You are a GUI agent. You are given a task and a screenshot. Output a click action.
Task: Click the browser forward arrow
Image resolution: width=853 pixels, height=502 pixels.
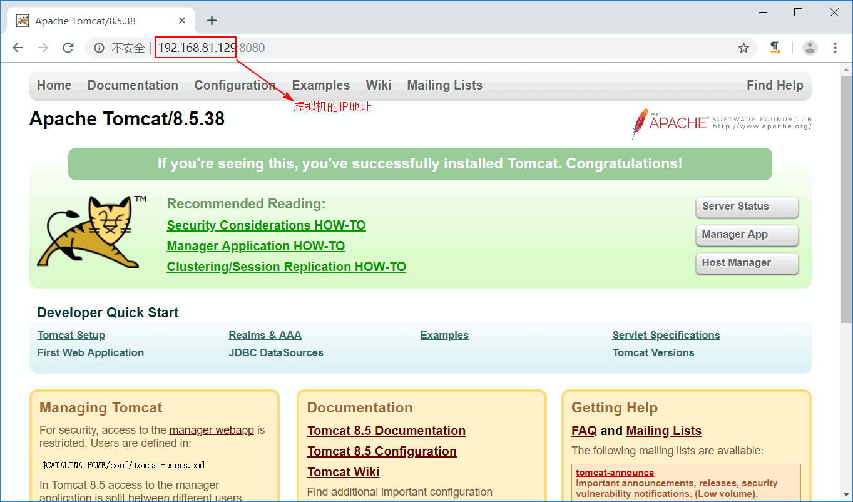click(43, 48)
